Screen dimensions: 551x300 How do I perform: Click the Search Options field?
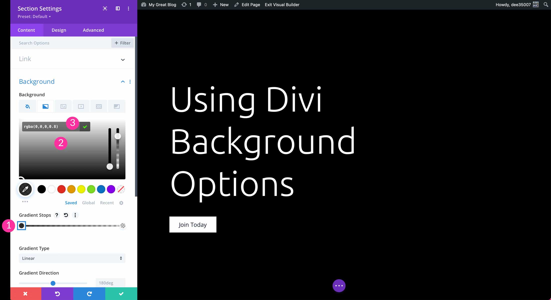click(50, 43)
